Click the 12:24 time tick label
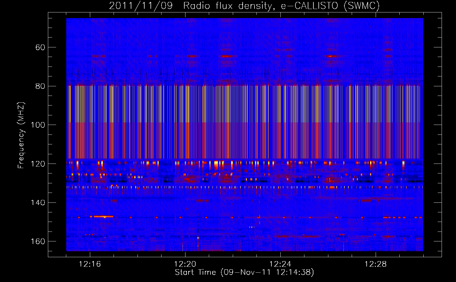The height and width of the screenshot is (282, 456). (280, 264)
